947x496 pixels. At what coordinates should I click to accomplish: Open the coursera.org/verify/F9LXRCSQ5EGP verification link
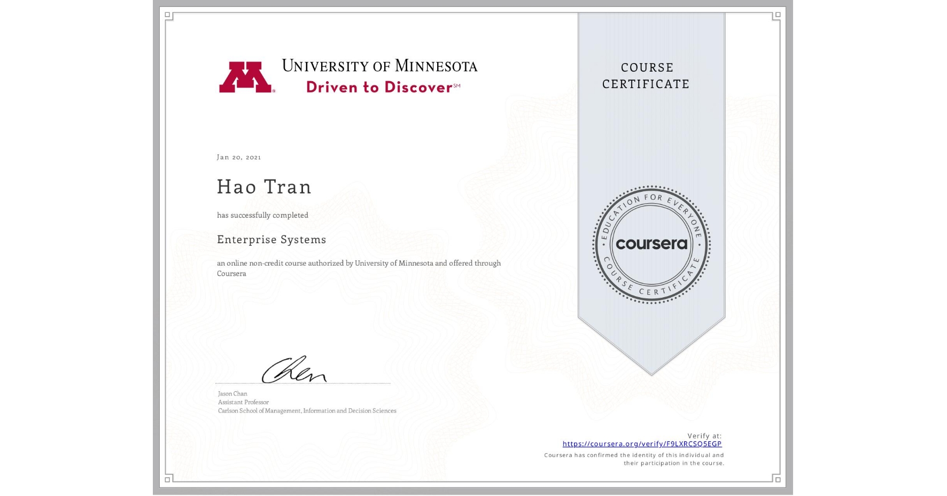(642, 443)
